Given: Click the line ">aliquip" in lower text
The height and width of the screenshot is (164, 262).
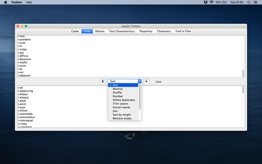Looking at the screenshot, I should click(23, 98).
